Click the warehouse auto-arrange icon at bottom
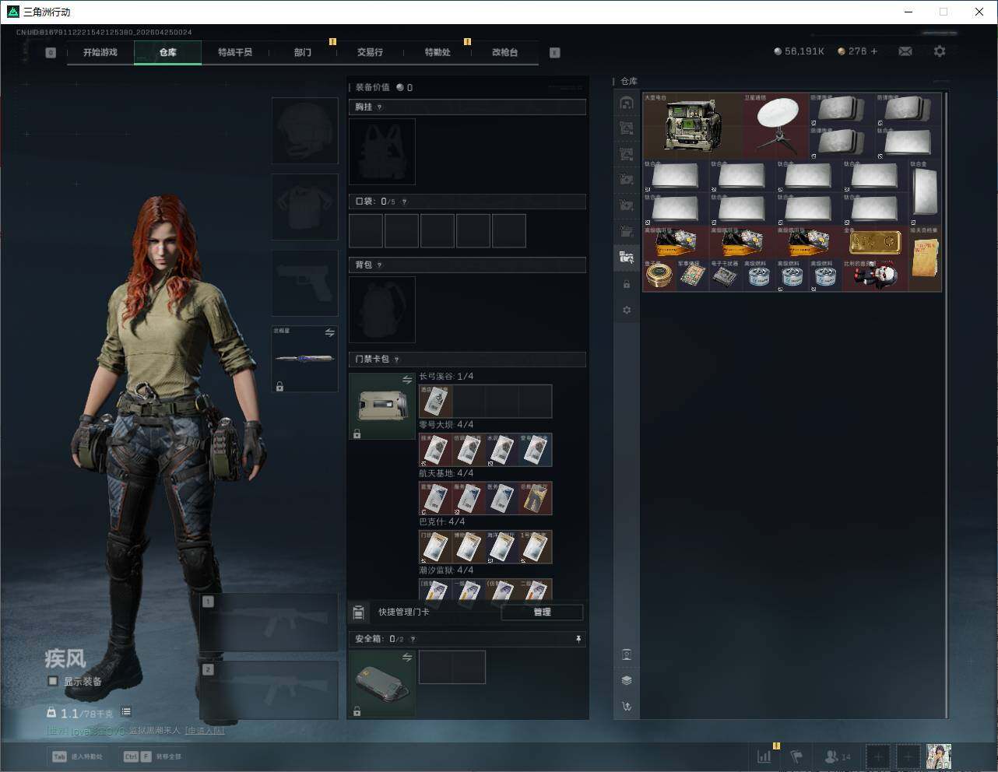Screen dimensions: 998x772 (627, 707)
